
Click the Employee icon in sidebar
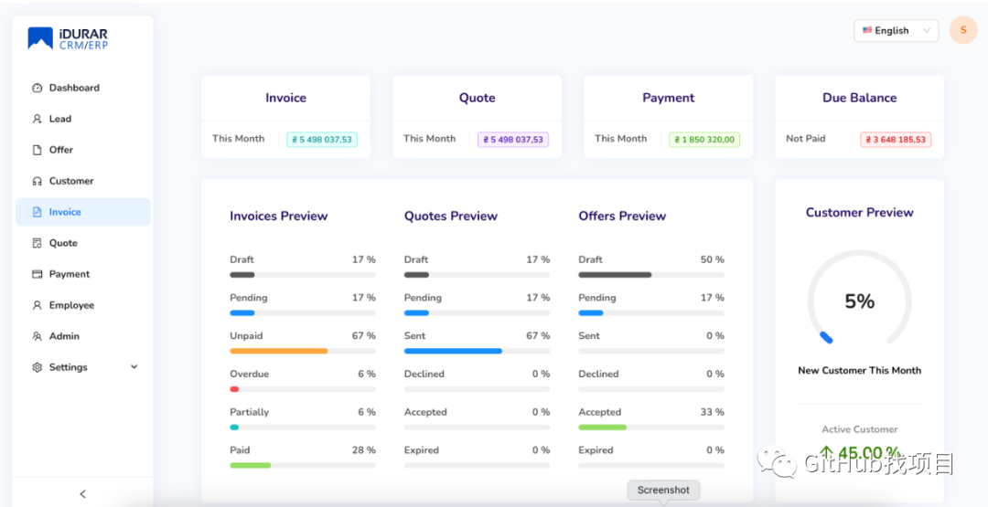(38, 306)
